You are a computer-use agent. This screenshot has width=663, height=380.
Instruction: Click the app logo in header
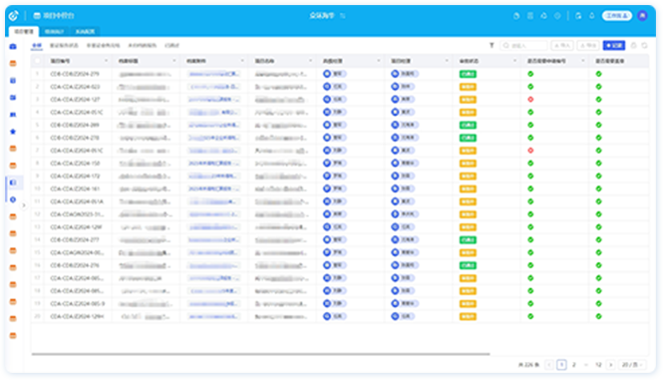pos(14,16)
